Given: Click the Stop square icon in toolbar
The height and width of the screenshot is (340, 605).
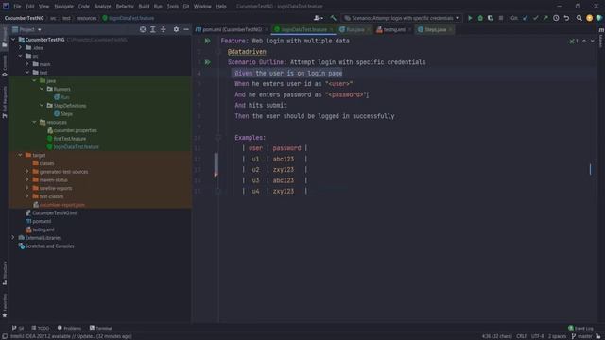Looking at the screenshot, I should (501, 18).
